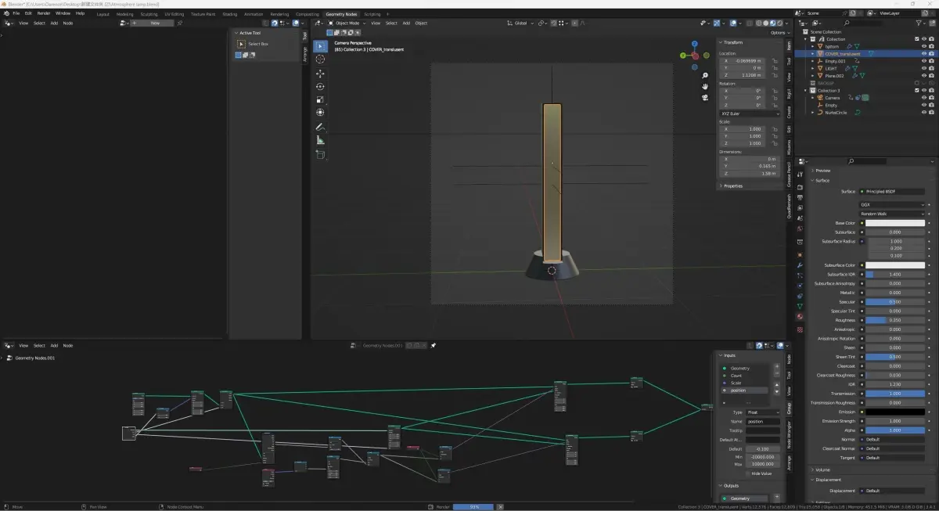Toggle the Collection 3 exclude checkbox
The height and width of the screenshot is (511, 939).
click(x=916, y=90)
